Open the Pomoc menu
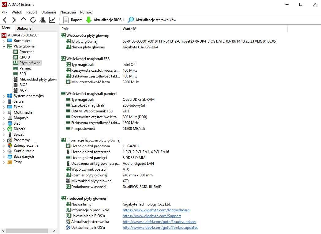 pyautogui.click(x=86, y=12)
